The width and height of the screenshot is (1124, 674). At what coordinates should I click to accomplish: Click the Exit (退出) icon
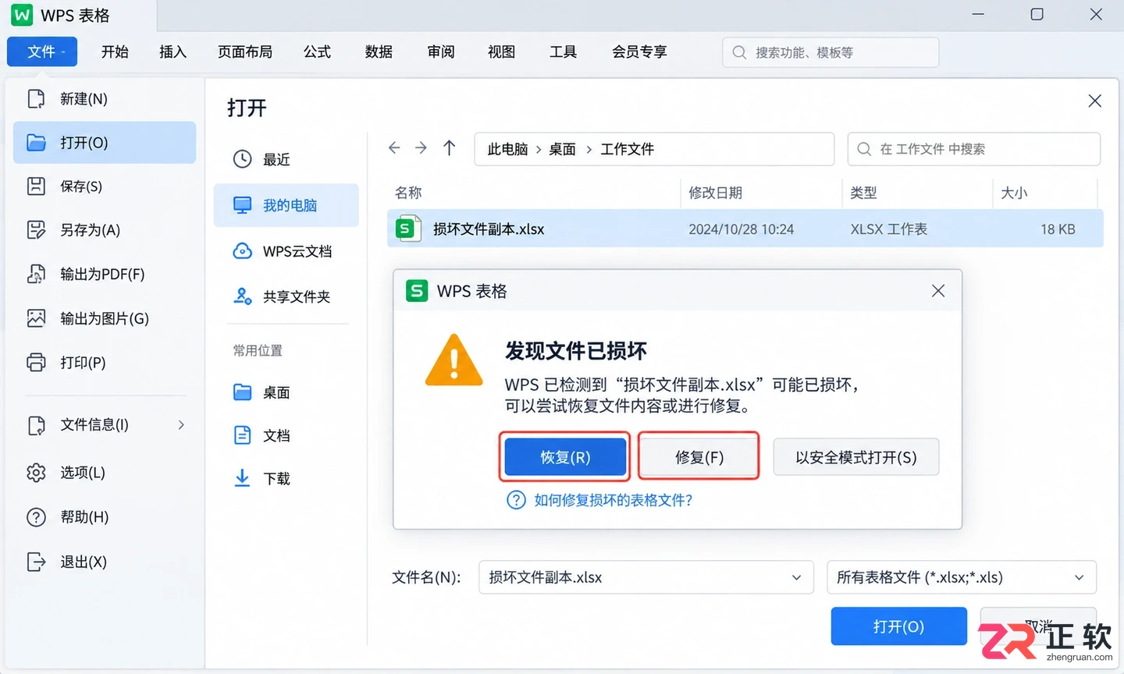click(x=36, y=562)
